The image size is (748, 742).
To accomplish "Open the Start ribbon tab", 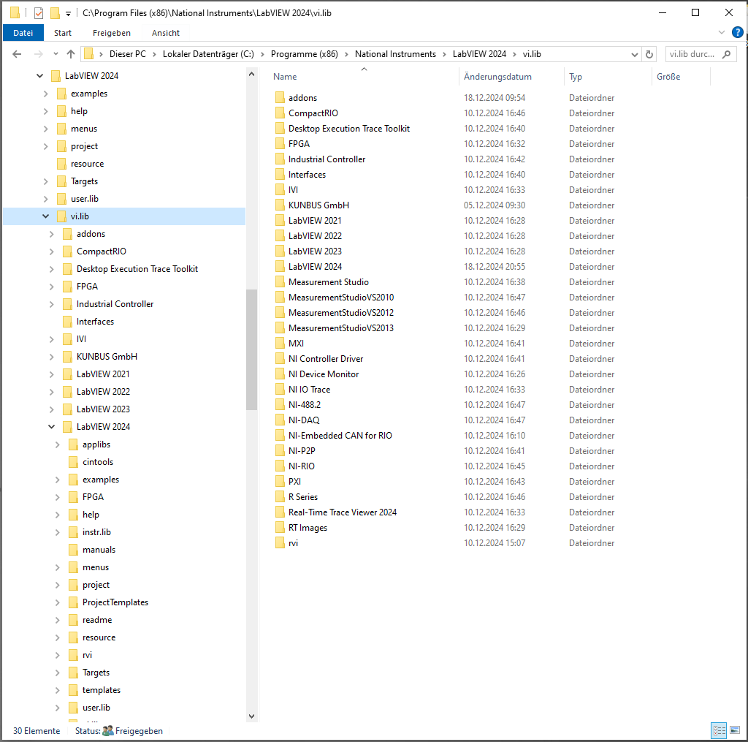I will point(63,33).
